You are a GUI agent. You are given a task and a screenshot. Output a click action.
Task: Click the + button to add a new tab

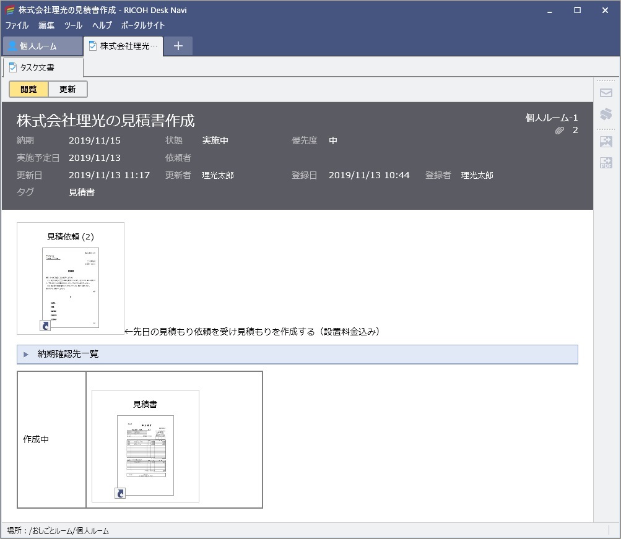coord(178,45)
